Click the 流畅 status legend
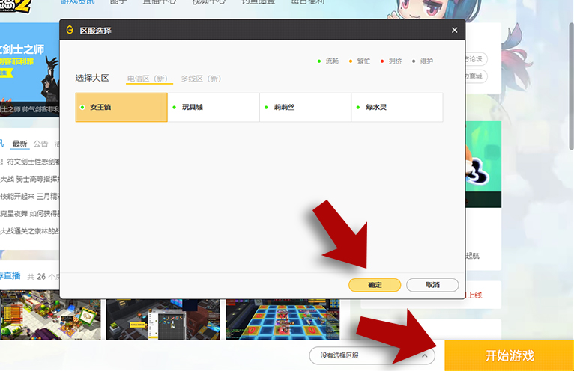The height and width of the screenshot is (371, 574). point(328,61)
